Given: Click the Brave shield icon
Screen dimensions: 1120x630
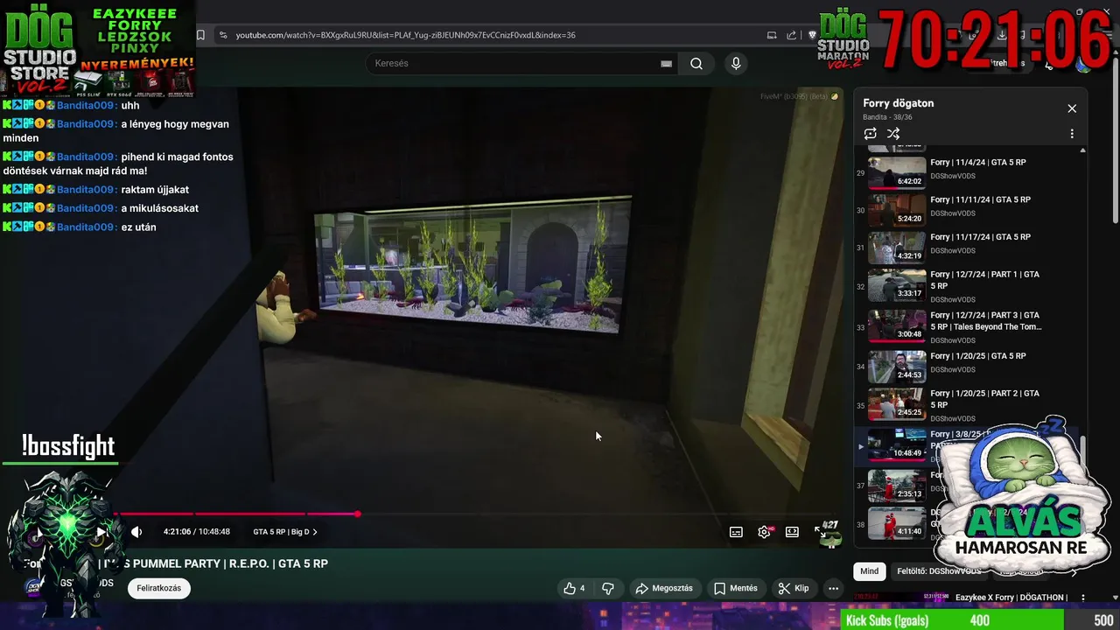Looking at the screenshot, I should pyautogui.click(x=812, y=35).
